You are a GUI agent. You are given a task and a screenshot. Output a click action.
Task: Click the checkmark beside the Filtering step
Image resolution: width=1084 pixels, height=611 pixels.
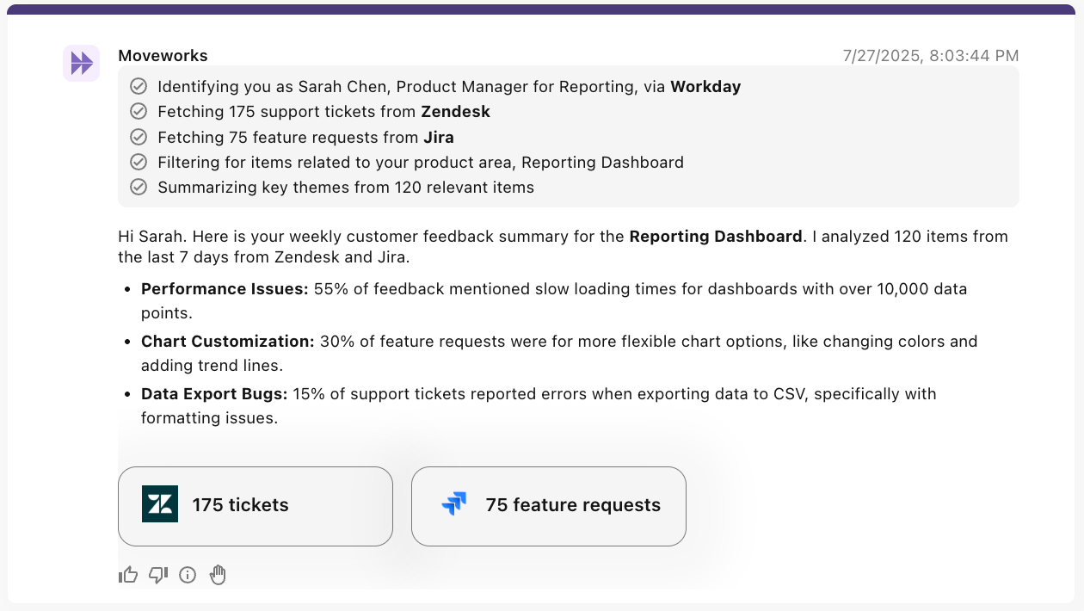(x=138, y=162)
